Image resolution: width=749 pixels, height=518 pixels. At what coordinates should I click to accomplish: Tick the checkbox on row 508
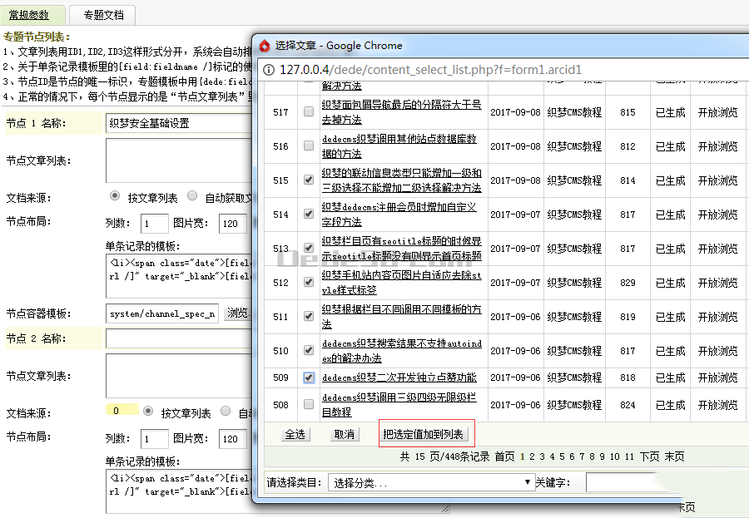tap(309, 405)
